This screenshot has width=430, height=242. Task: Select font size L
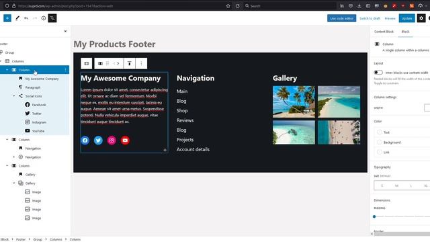pyautogui.click(x=411, y=186)
